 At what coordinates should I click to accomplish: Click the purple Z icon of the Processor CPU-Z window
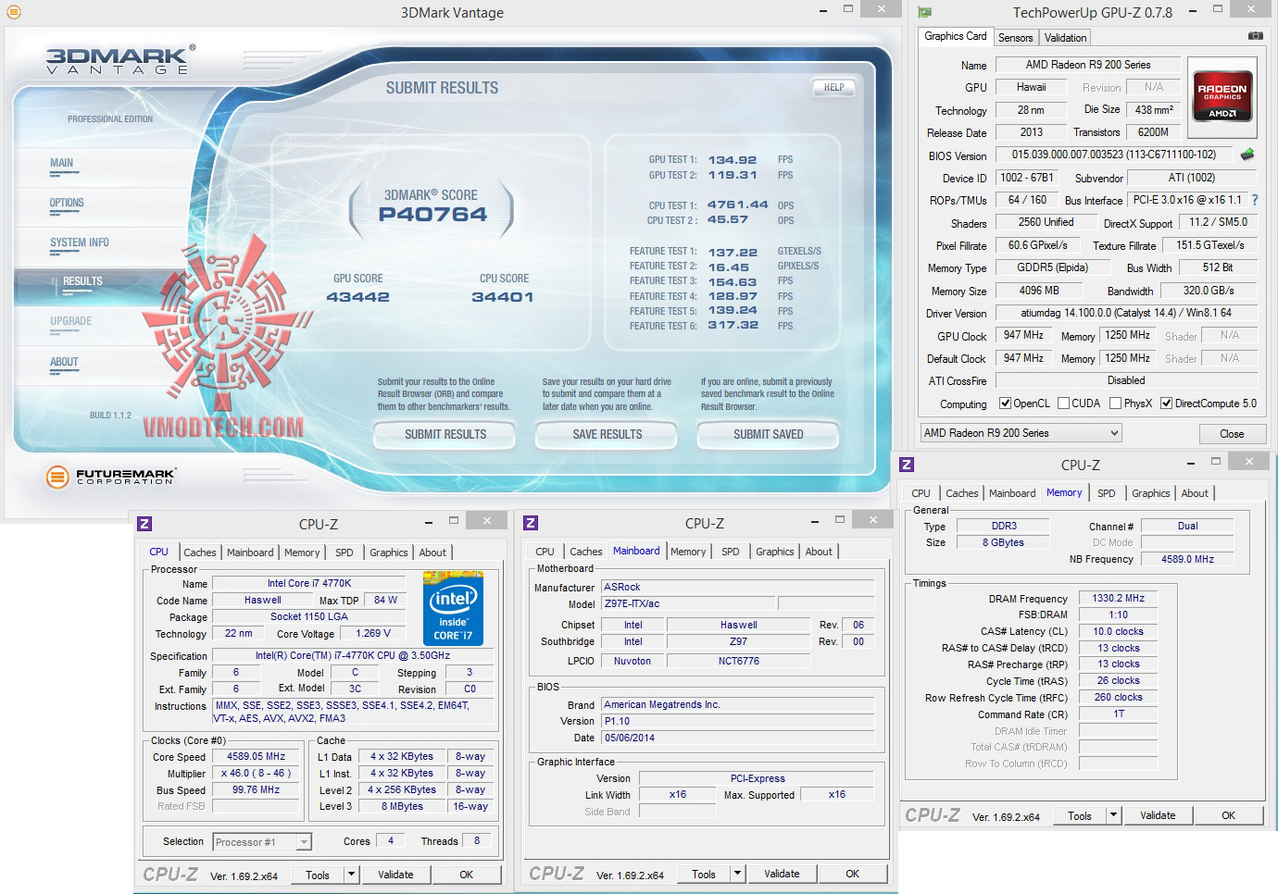pos(144,524)
